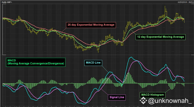The height and width of the screenshot is (107, 194).
Task: Click the chart's date range text at the top right
Action: (x=186, y=2)
